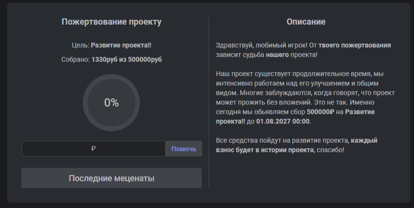Screen dimensions: 414x208
Task: Click the 01.08.2027 00:00 deadline text
Action: [283, 121]
